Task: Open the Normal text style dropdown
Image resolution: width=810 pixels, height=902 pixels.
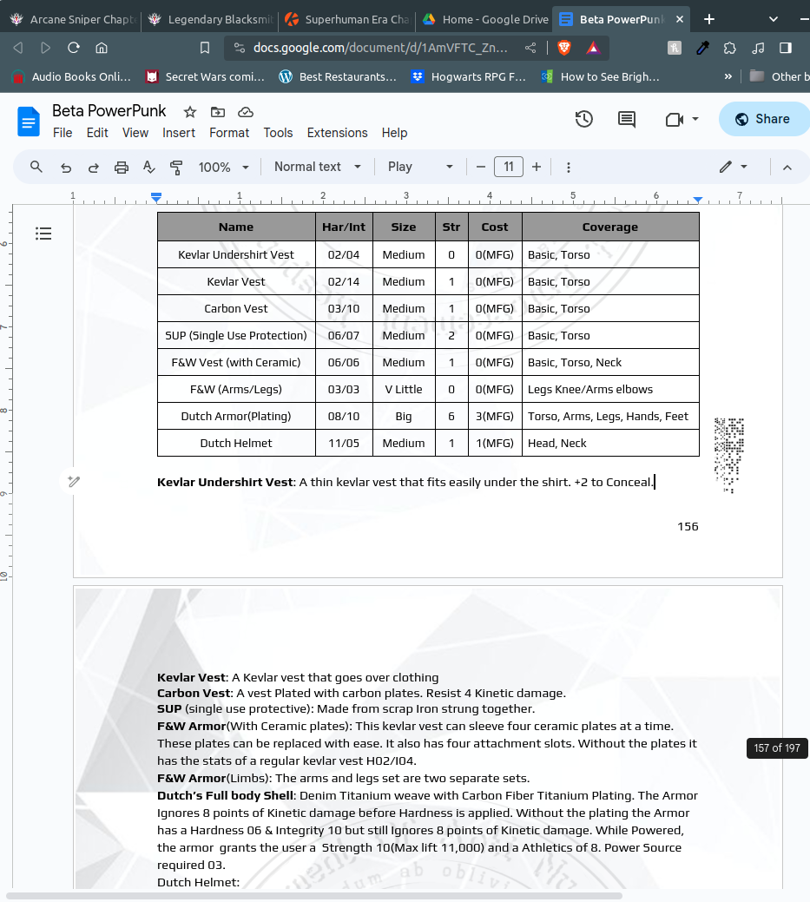Action: coord(318,167)
